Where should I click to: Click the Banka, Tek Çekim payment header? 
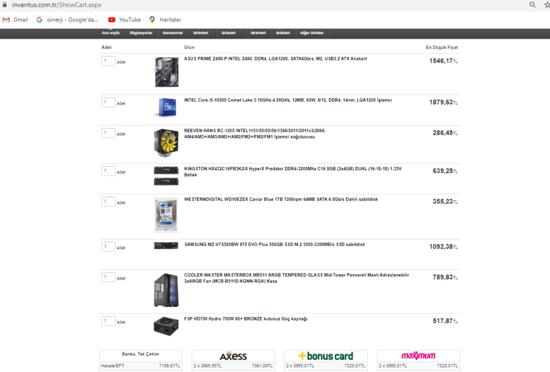141,354
